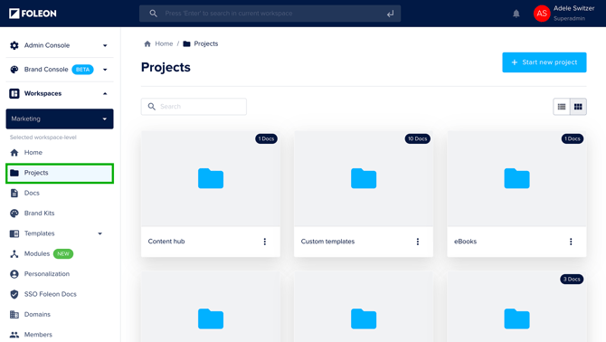Open the AS user avatar
This screenshot has height=342, width=606.
click(542, 14)
